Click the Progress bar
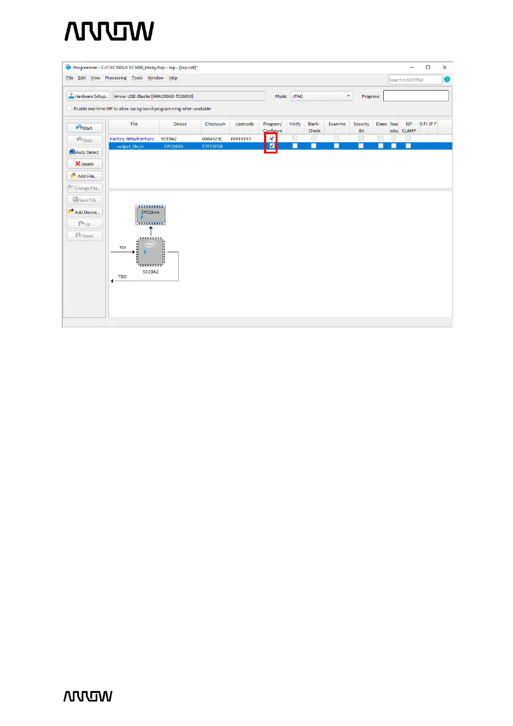This screenshot has width=513, height=726. coord(416,96)
